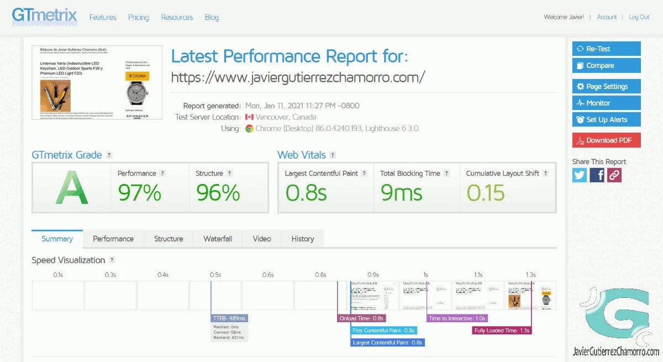Expand the Largest Contentful Paint help marker
This screenshot has width=663, height=362.
(x=364, y=173)
